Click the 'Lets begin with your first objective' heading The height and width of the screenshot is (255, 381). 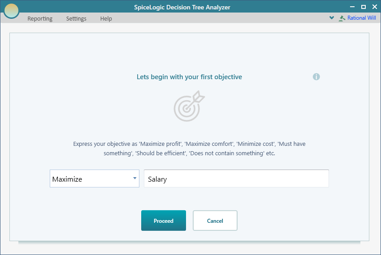(189, 77)
